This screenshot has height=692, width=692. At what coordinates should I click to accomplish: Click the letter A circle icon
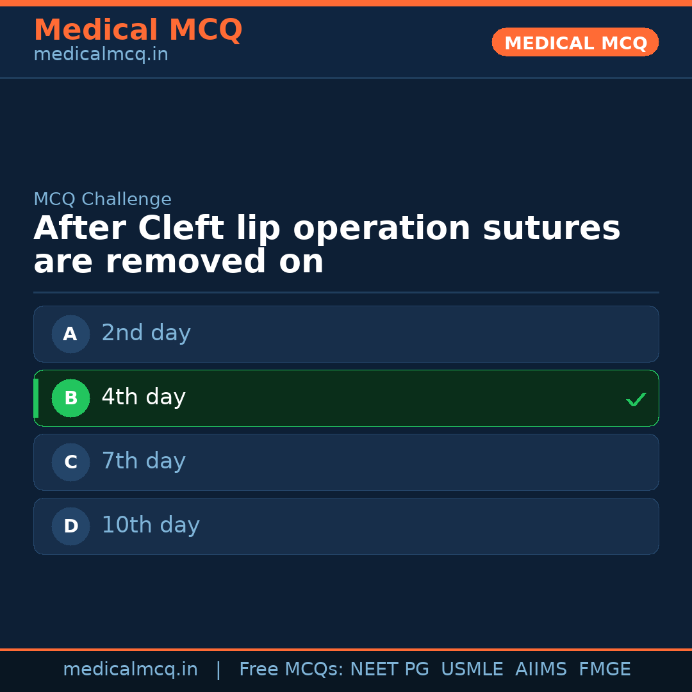70,334
